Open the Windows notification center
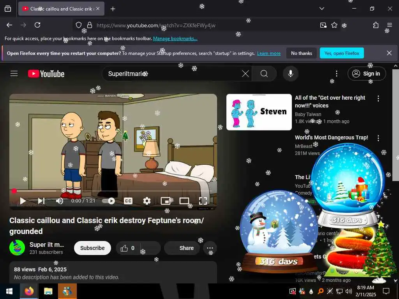 pyautogui.click(x=386, y=291)
